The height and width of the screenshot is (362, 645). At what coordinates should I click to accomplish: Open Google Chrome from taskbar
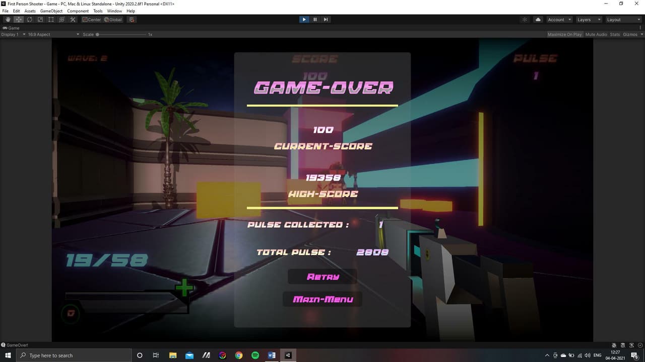[x=239, y=355]
